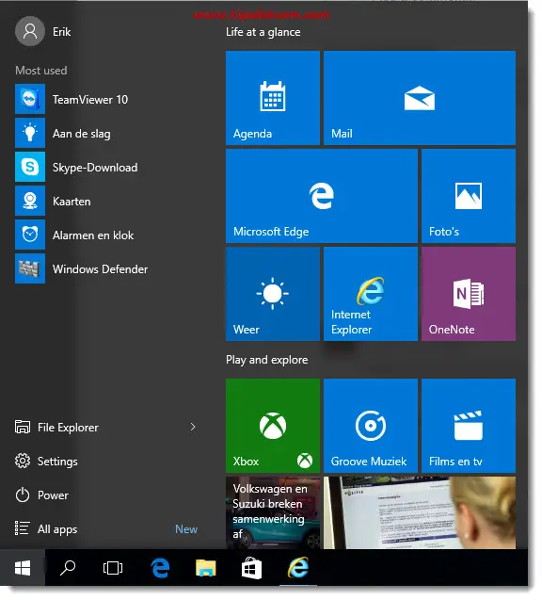The height and width of the screenshot is (600, 542).
Task: Show All apps list
Action: [x=46, y=528]
